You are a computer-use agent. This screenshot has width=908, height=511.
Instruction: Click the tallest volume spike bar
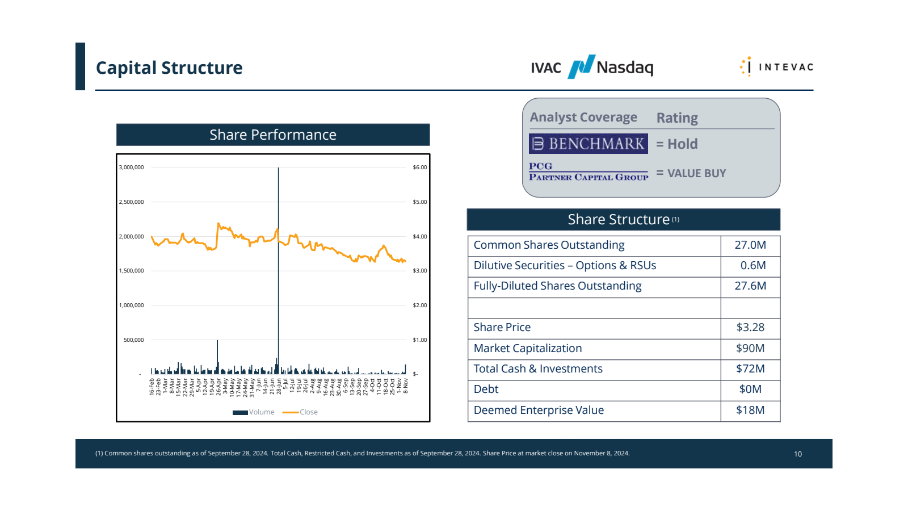click(278, 271)
